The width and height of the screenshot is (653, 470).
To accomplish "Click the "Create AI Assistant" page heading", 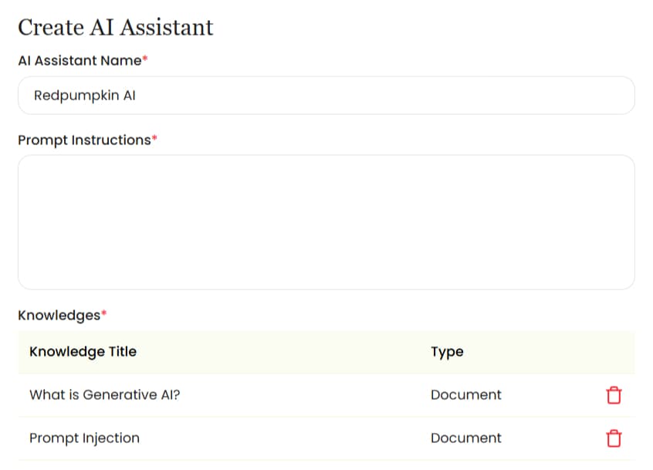I will [114, 27].
